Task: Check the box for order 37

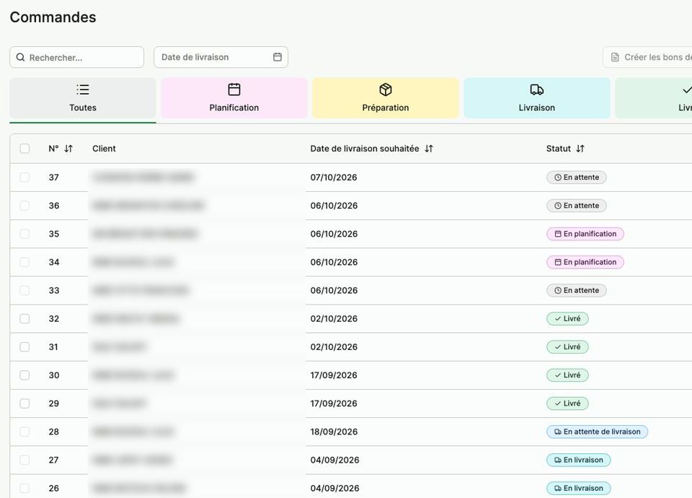Action: pos(25,178)
